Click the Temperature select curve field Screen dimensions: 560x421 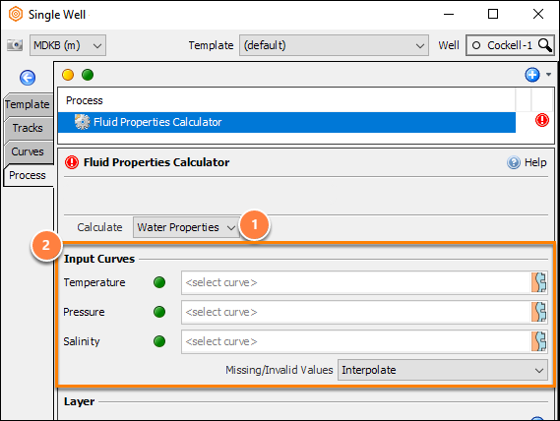[x=355, y=283]
